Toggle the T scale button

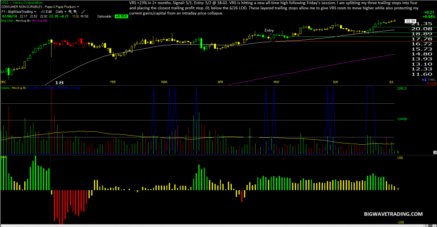click(x=429, y=80)
